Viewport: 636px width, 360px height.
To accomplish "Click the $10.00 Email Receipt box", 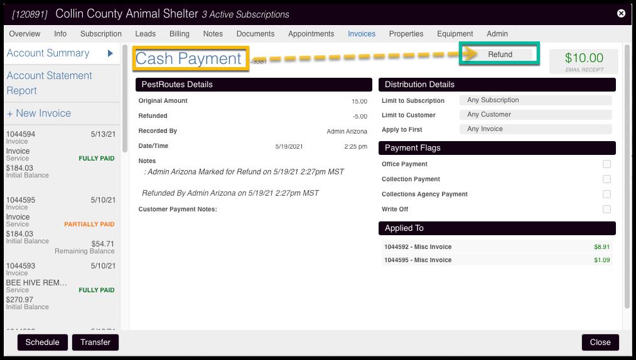I will coord(583,61).
